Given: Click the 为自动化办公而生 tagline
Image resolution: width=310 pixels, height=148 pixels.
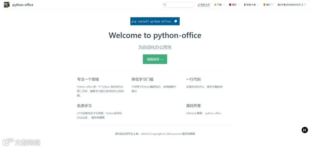Looking at the screenshot, I should coord(155,47).
